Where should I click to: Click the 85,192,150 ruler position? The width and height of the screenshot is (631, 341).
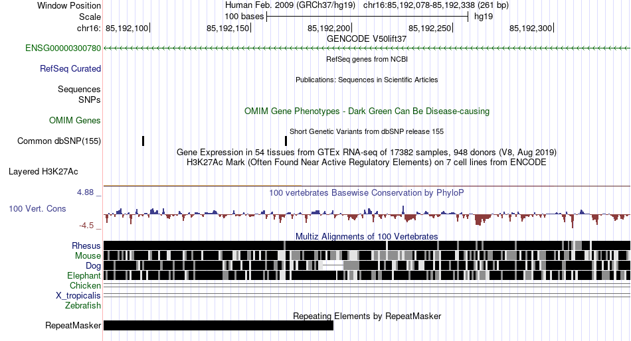[x=228, y=28]
